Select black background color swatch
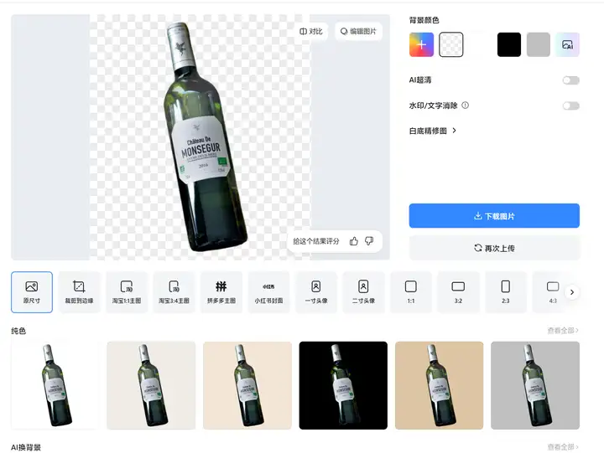The width and height of the screenshot is (604, 453). point(509,44)
